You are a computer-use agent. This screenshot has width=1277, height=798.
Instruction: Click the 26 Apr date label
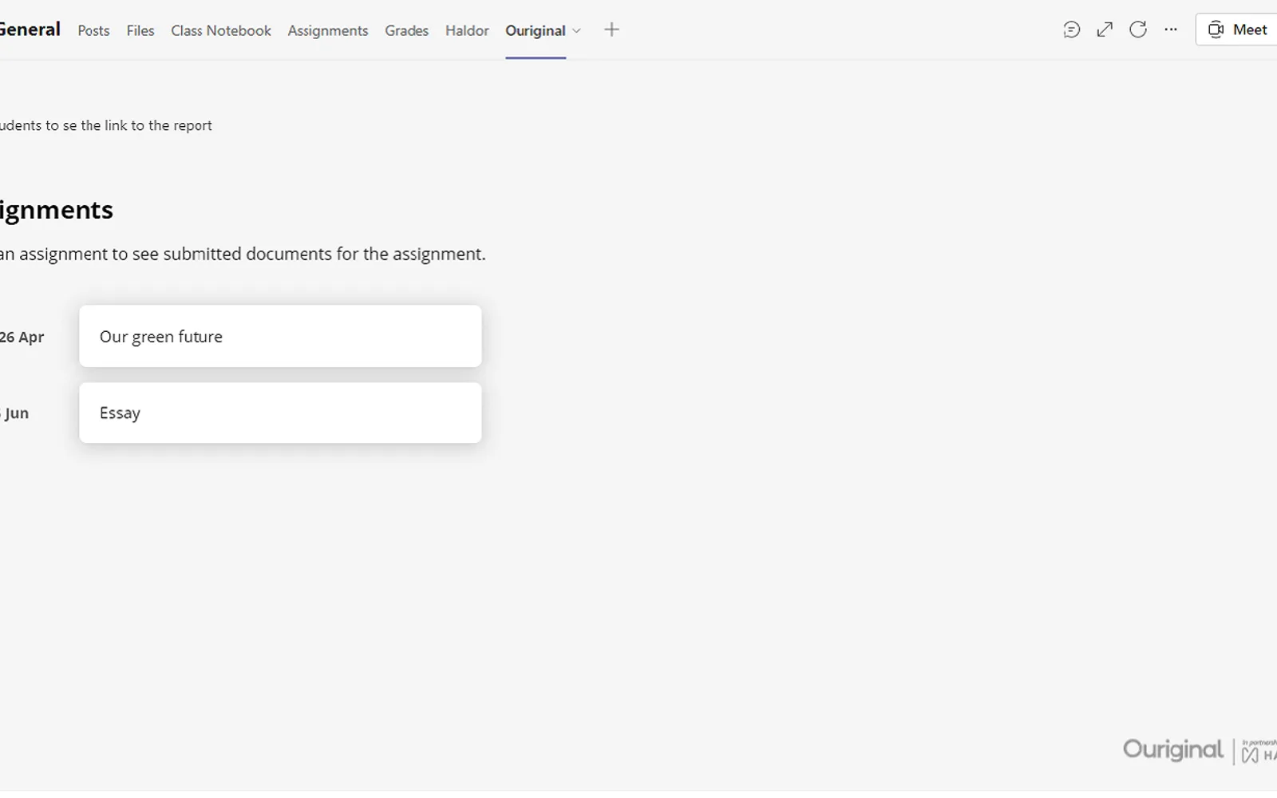tap(22, 337)
